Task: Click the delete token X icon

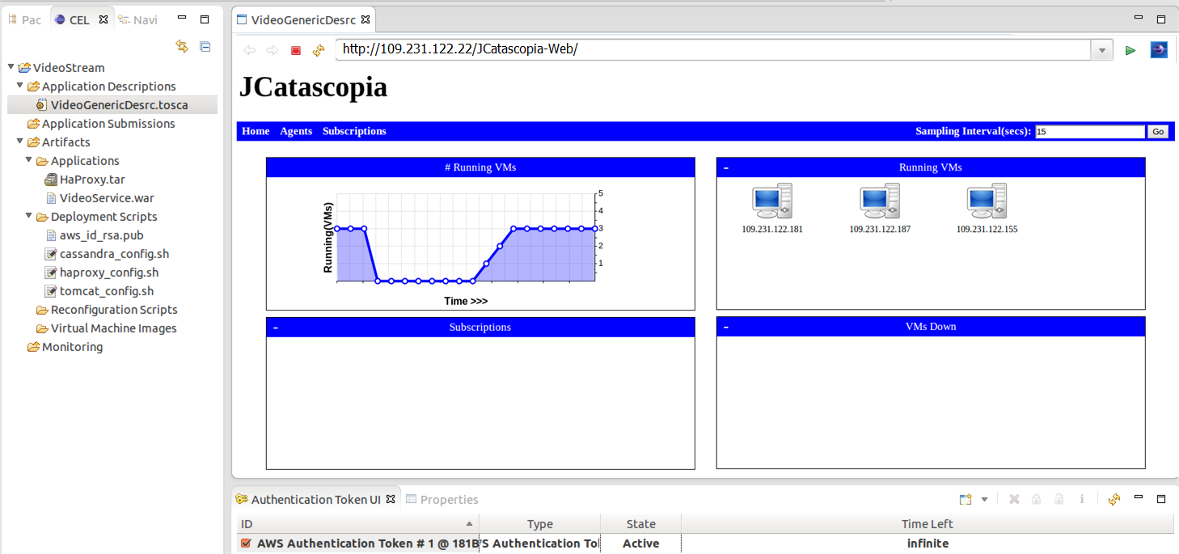Action: pos(1014,499)
